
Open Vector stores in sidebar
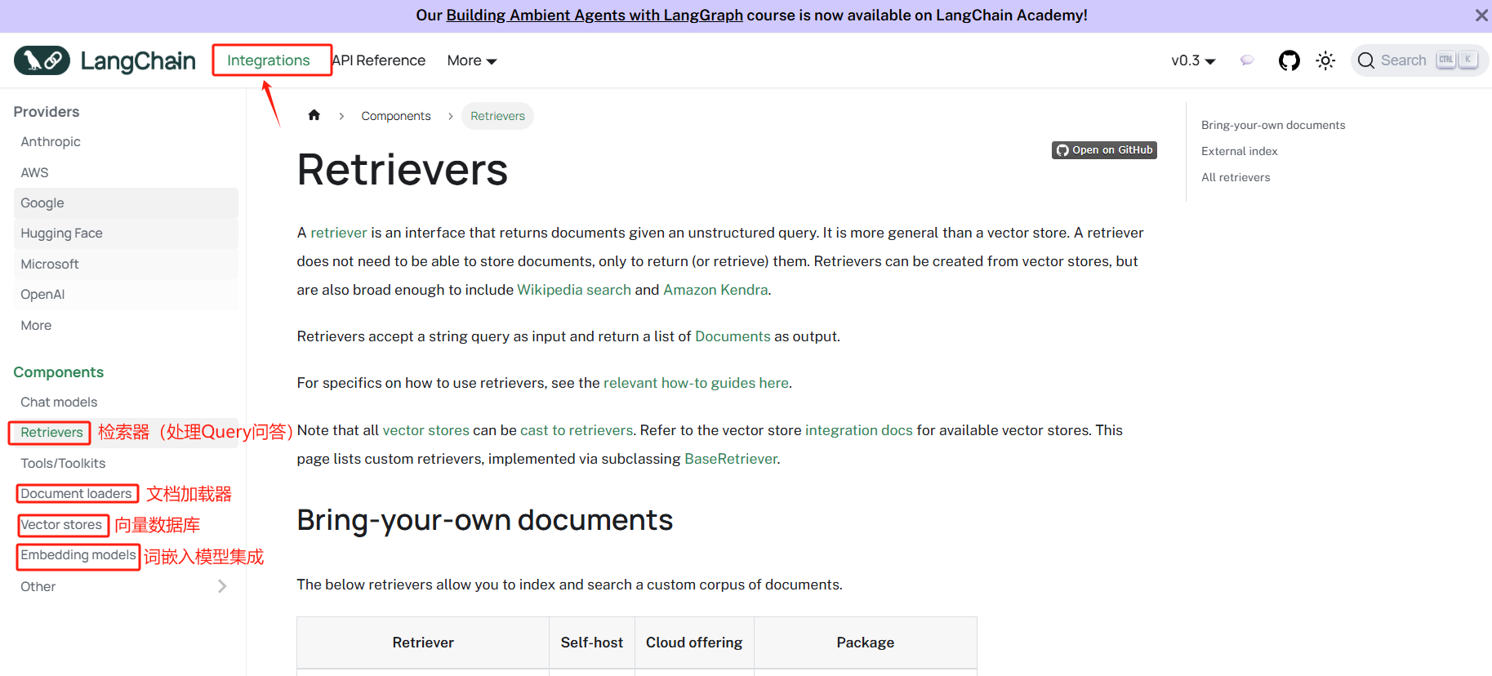click(61, 524)
